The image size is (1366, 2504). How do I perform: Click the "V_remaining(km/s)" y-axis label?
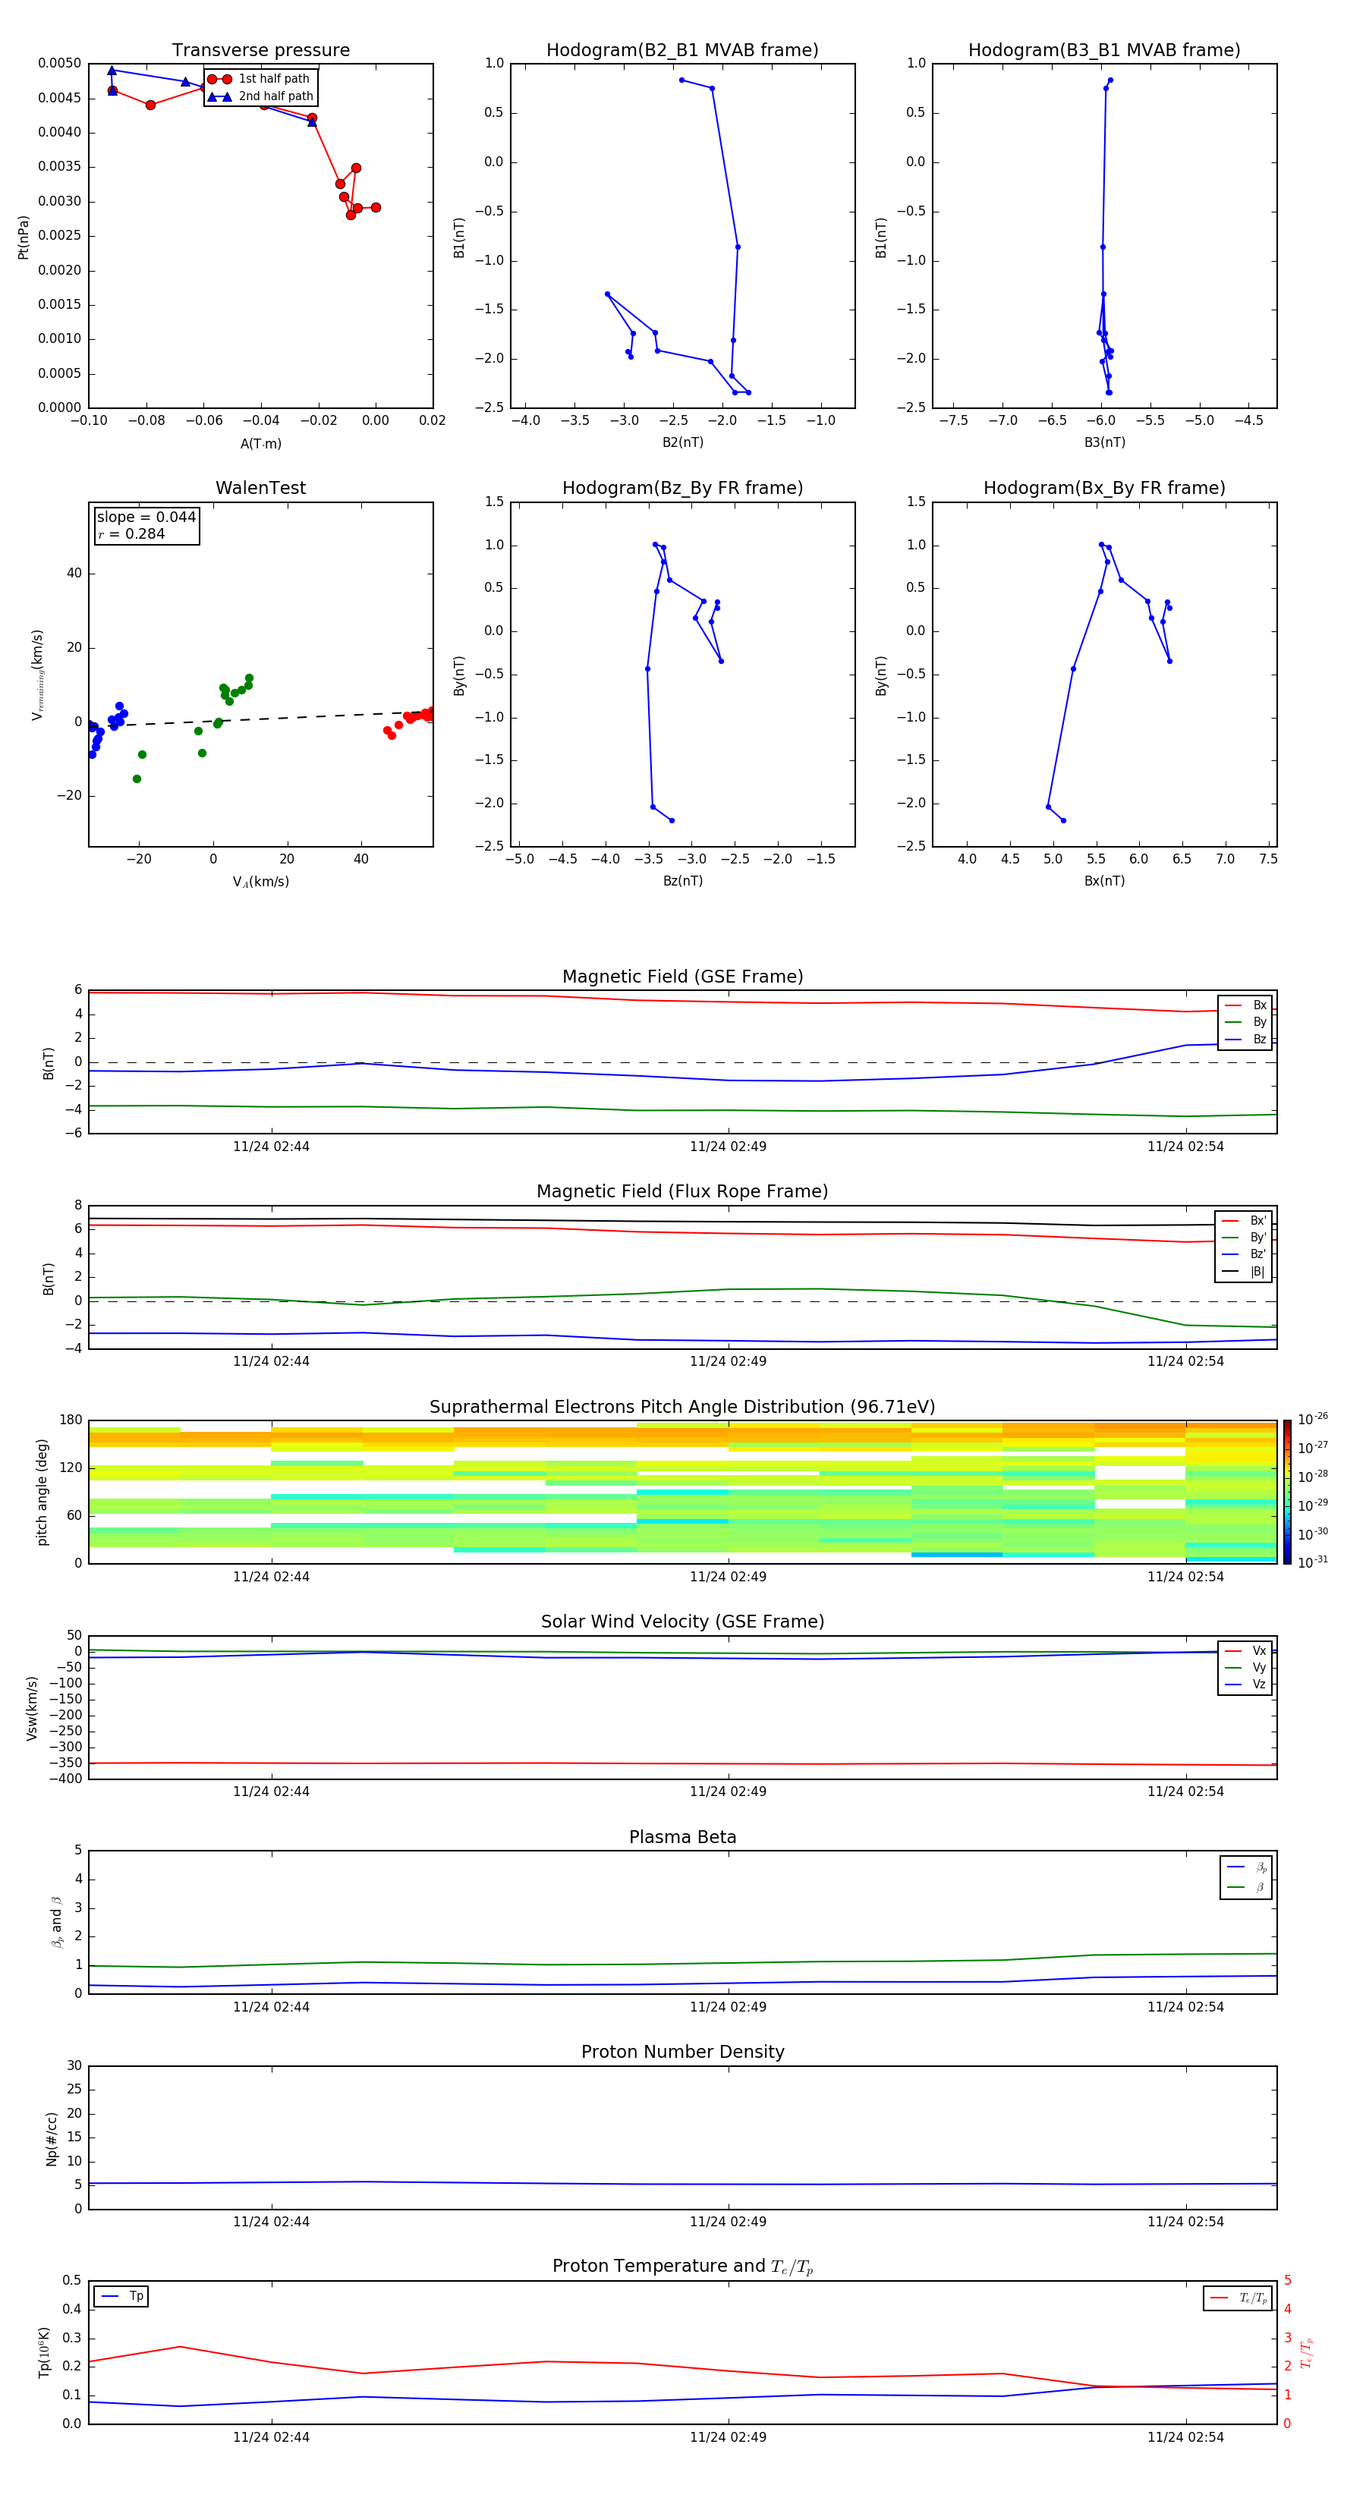37,675
